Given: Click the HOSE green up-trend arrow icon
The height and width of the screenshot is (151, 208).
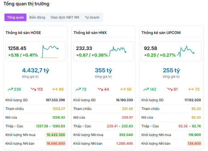Looking at the screenshot, I should (10, 89).
